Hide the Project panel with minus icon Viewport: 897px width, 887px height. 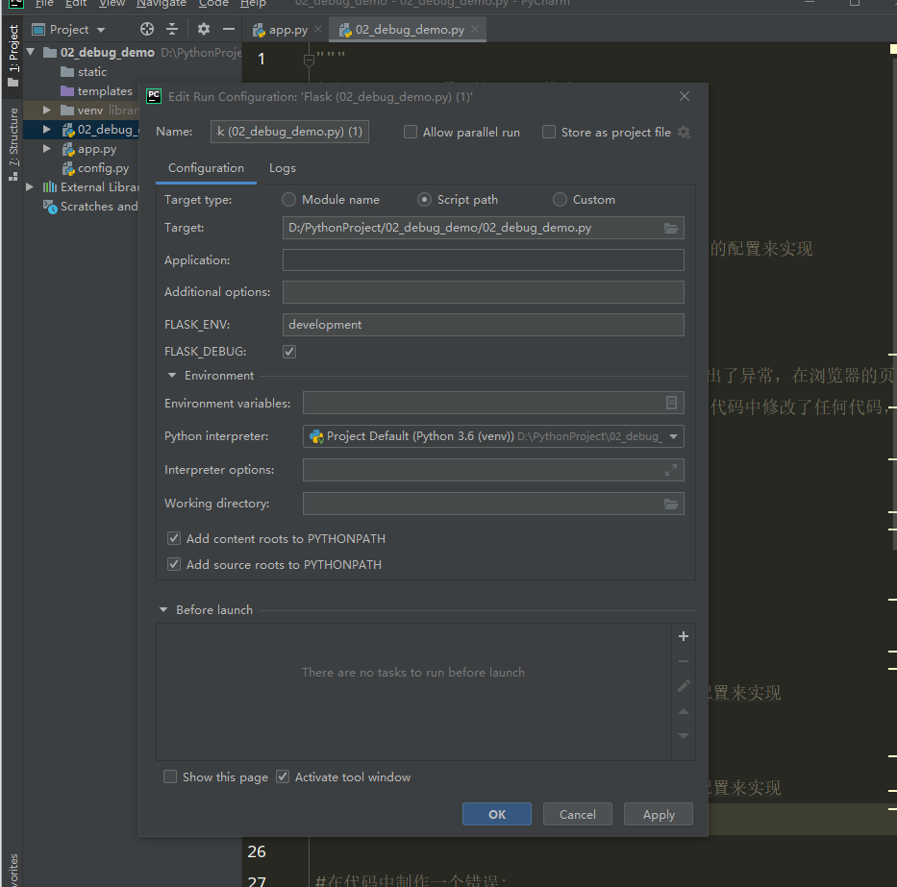[x=229, y=29]
